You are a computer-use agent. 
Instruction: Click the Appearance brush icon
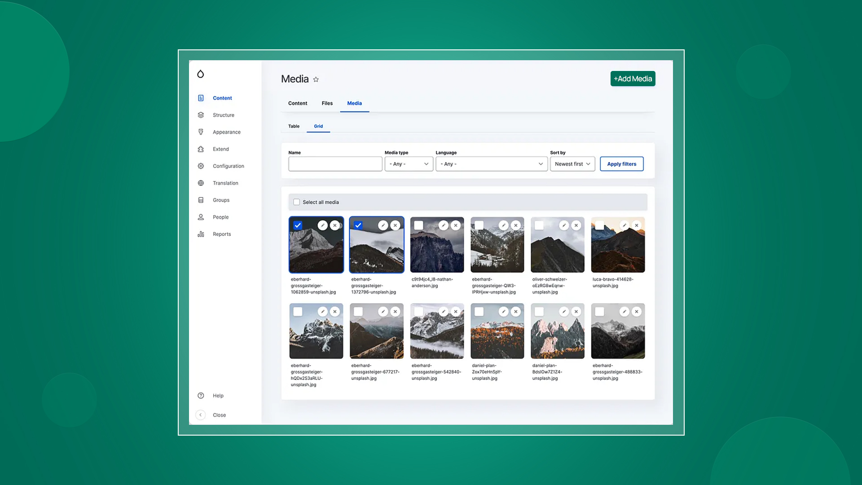[x=201, y=132]
